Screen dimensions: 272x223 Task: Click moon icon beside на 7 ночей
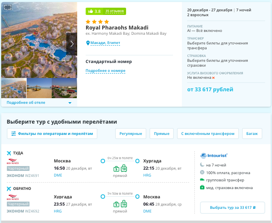[x=202, y=165]
